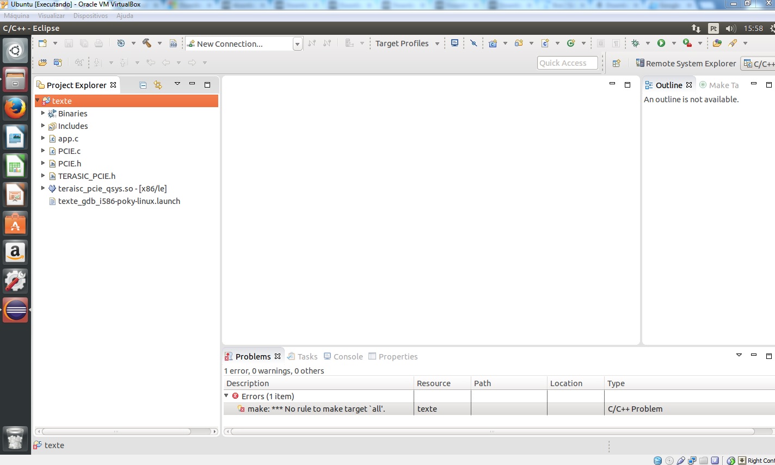The height and width of the screenshot is (465, 775).
Task: Select the app.c file
Action: click(x=68, y=139)
